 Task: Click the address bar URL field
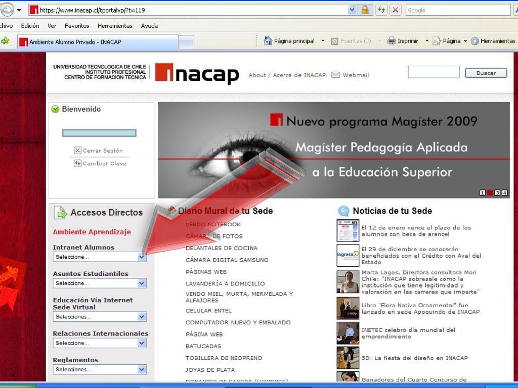tap(188, 10)
